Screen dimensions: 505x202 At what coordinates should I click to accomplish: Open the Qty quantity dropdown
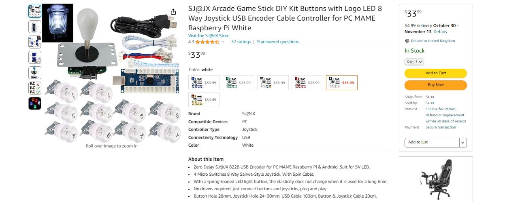(x=414, y=62)
